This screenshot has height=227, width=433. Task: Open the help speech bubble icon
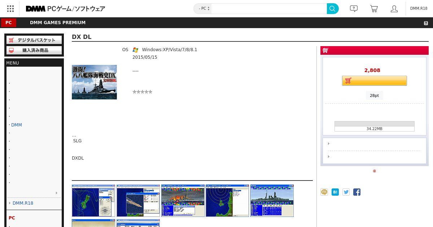tap(354, 9)
